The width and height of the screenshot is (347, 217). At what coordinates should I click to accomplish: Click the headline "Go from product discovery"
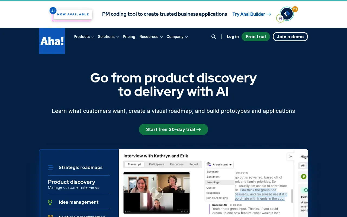tap(173, 78)
